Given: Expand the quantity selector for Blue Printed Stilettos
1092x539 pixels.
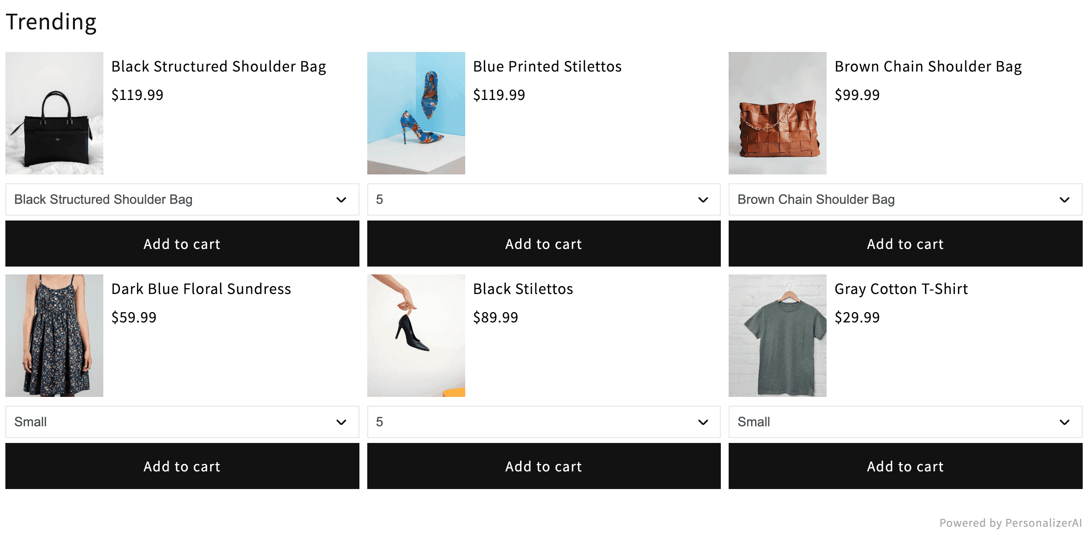Looking at the screenshot, I should point(543,199).
